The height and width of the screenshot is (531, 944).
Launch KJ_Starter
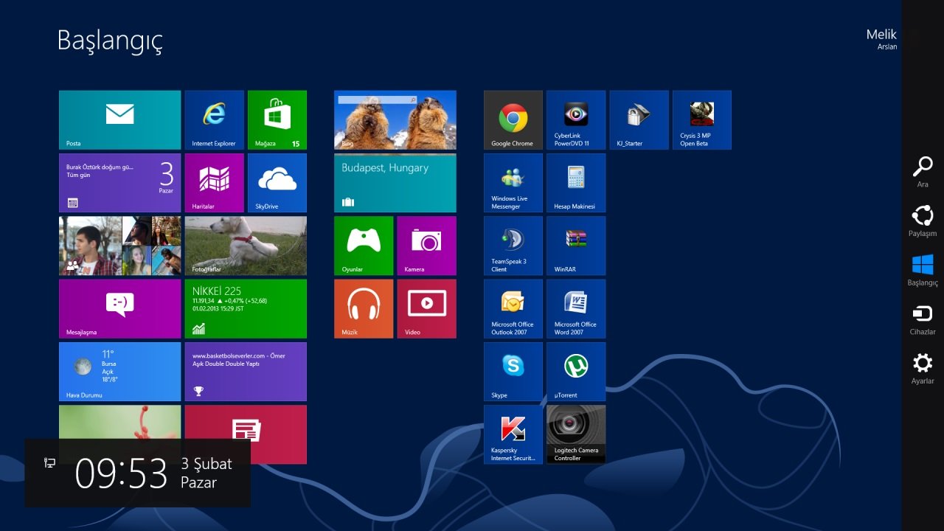639,120
